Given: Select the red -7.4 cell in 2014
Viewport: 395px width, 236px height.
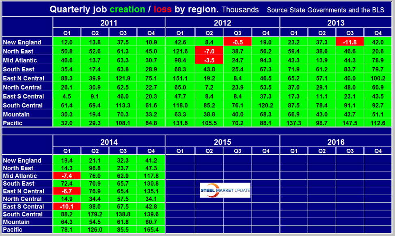Looking at the screenshot, I should (67, 176).
